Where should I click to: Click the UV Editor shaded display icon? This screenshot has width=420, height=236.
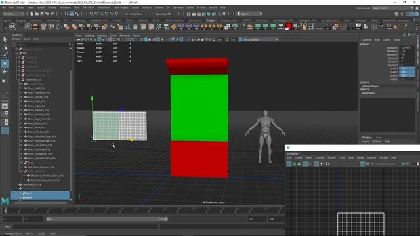(295, 164)
